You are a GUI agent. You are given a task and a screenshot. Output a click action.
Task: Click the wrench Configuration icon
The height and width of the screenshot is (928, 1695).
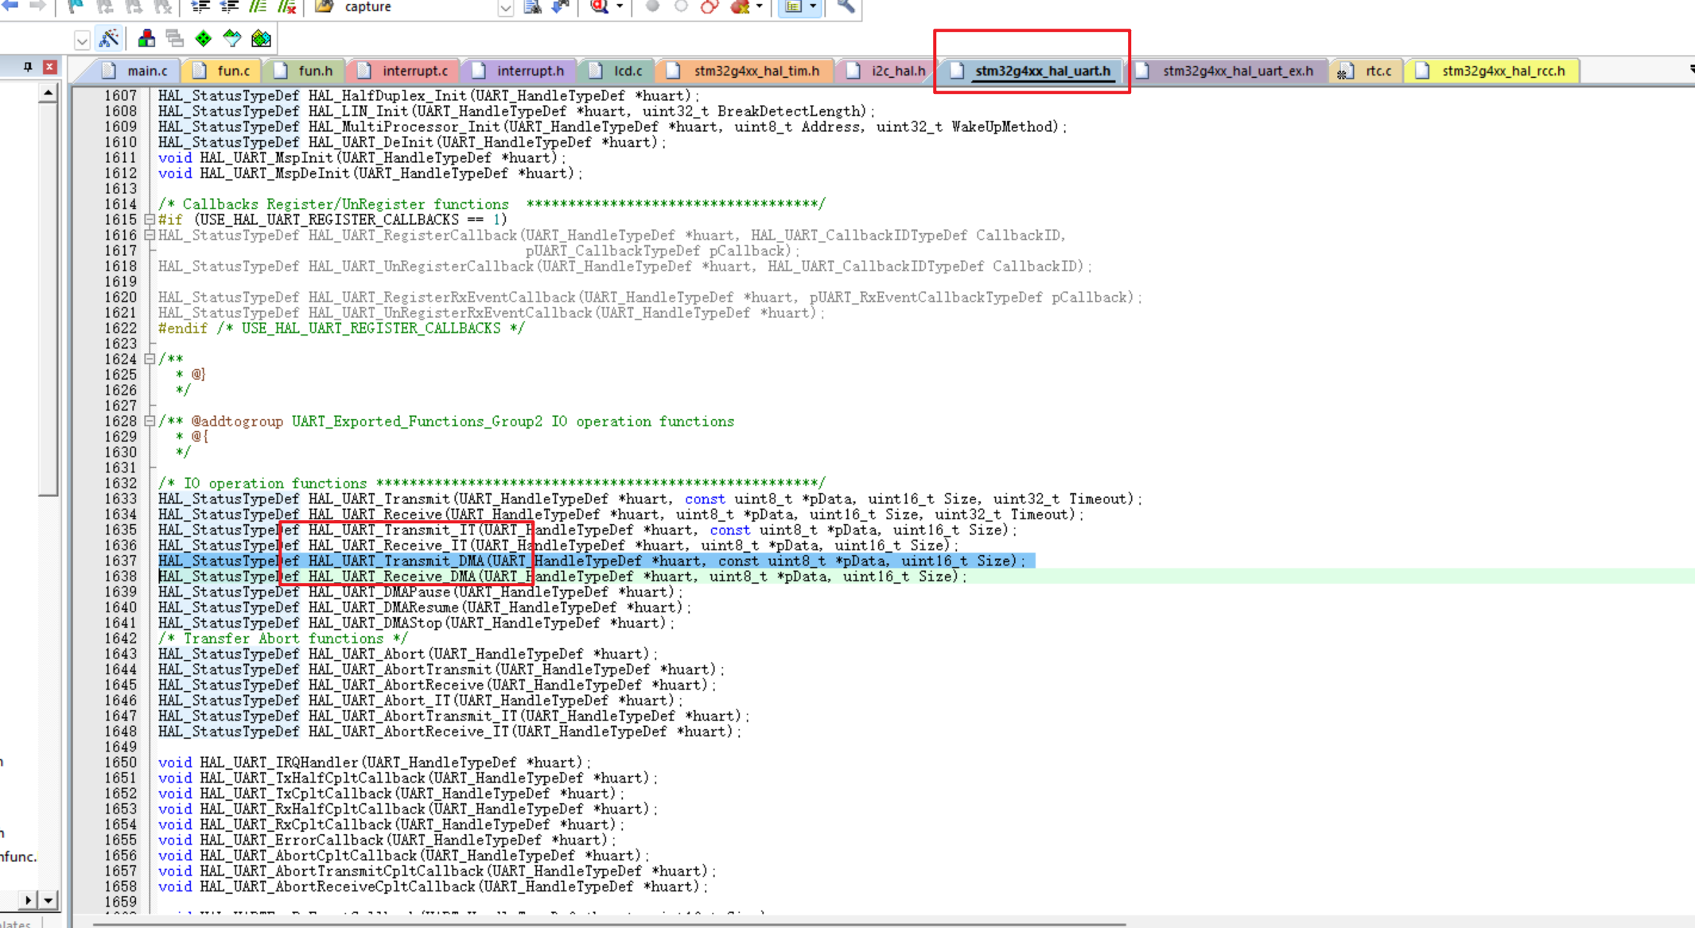(846, 7)
